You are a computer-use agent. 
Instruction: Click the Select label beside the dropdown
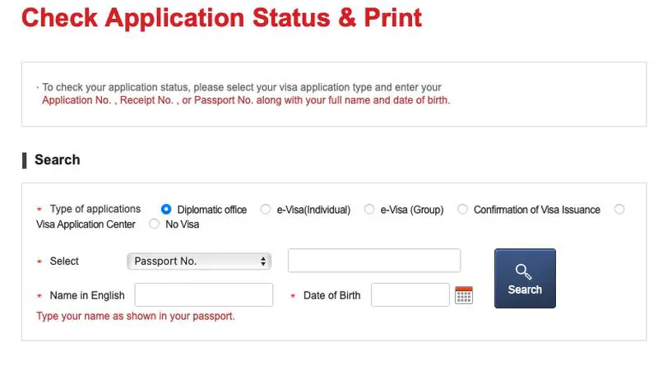(64, 261)
